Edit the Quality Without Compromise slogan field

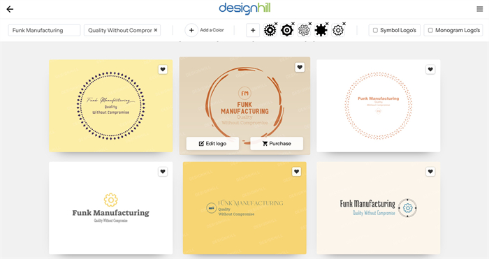click(122, 30)
